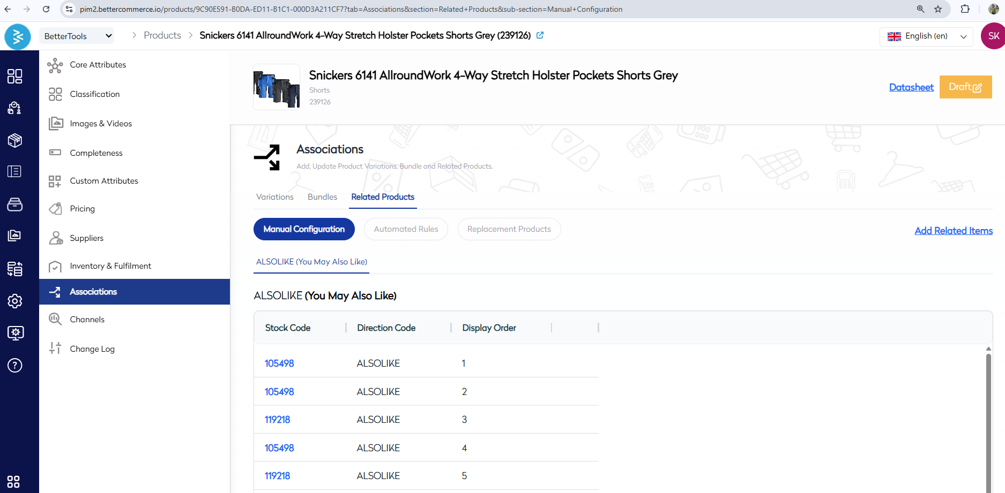
Task: Switch to the Variations tab
Action: [274, 197]
